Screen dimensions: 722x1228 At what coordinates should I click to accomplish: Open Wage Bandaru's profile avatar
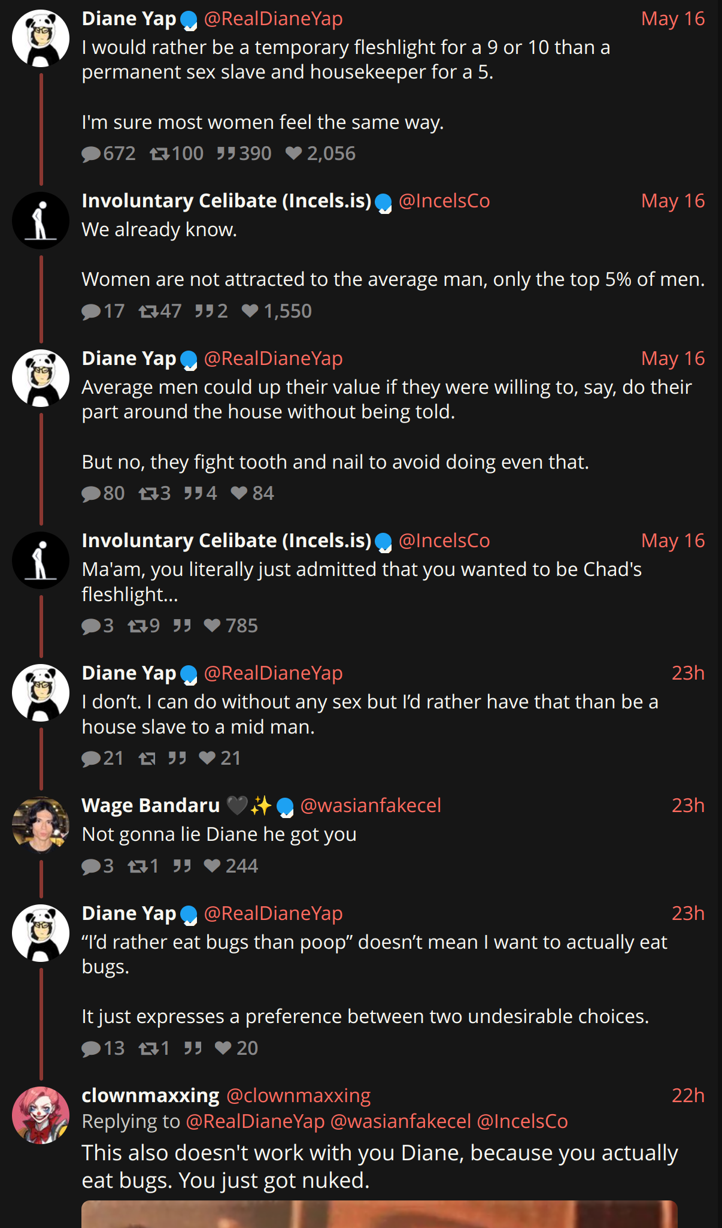[41, 825]
